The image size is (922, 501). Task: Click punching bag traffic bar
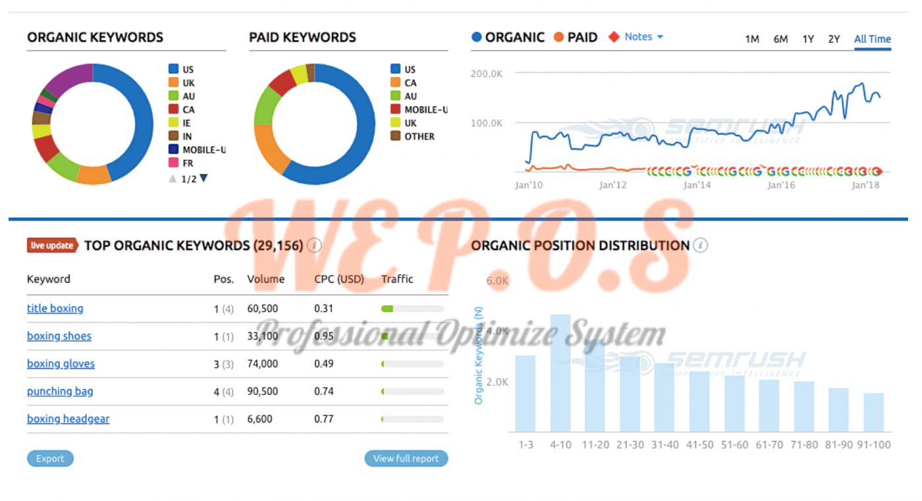[x=412, y=391]
